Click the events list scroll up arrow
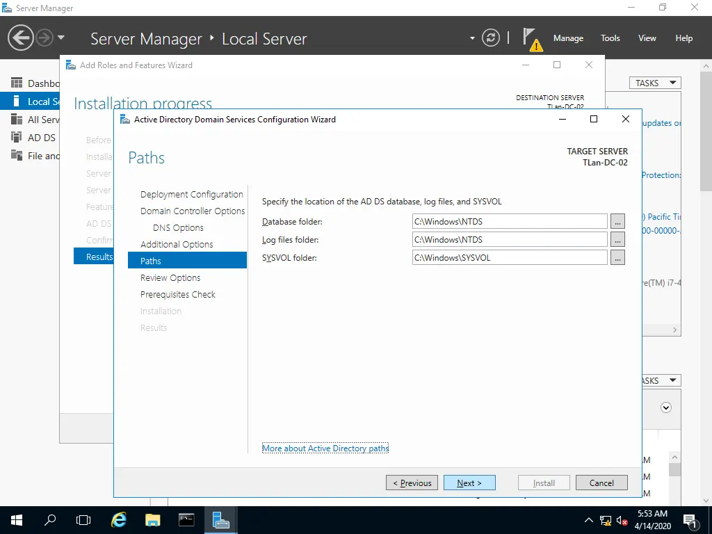 (x=674, y=458)
